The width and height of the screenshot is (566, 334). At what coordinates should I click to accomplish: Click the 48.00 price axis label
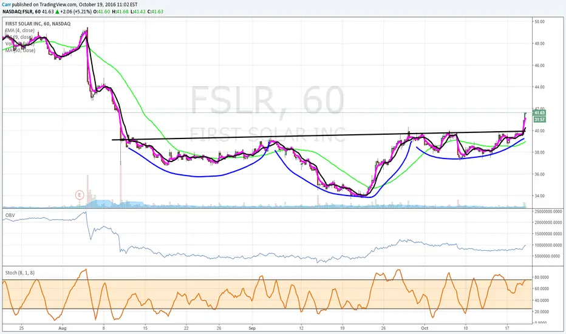tap(540, 44)
